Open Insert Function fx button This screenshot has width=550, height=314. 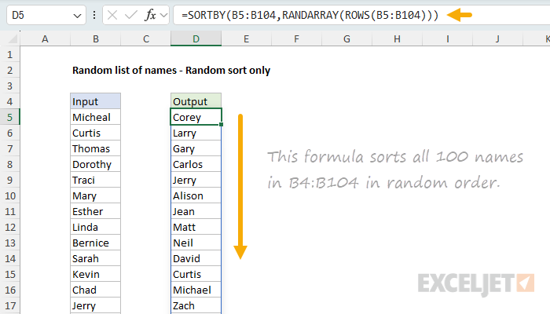pyautogui.click(x=151, y=15)
